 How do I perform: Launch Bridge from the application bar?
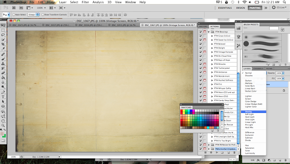pos(14,8)
